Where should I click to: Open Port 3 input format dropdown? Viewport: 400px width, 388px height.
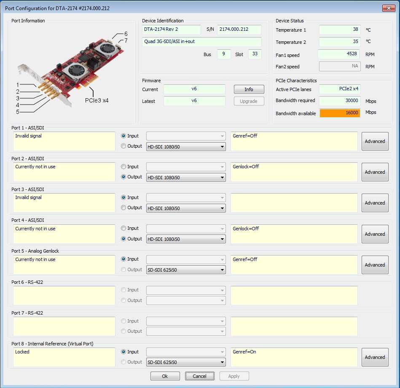(x=186, y=197)
